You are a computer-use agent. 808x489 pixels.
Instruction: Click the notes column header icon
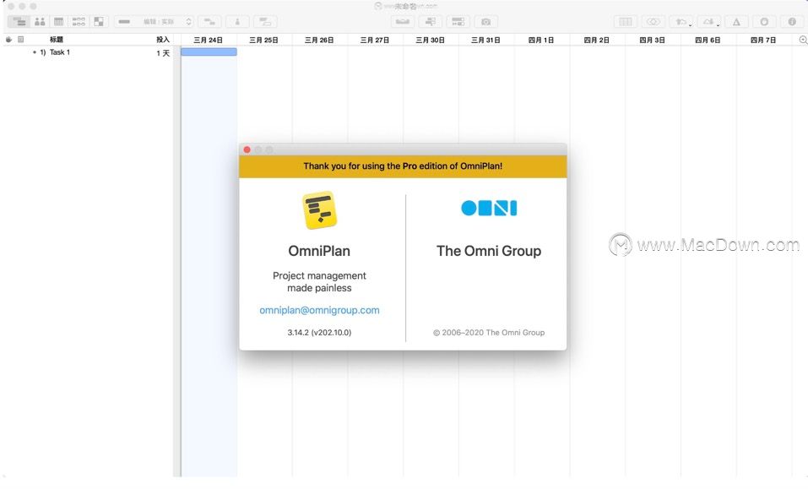pyautogui.click(x=20, y=40)
